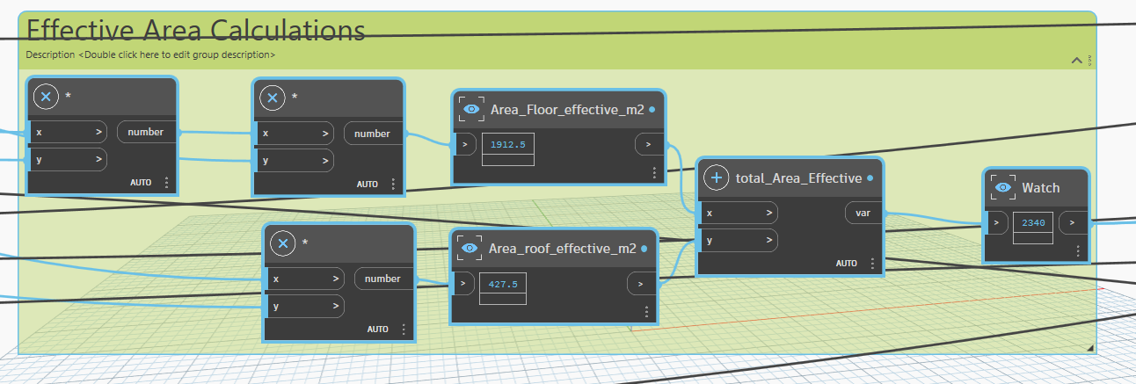This screenshot has height=384, width=1136.
Task: Click the multiply icon on the bottom multiplication node
Action: click(x=282, y=243)
